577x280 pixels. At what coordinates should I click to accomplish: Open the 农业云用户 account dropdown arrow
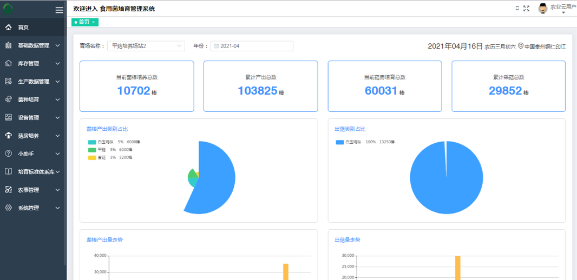point(563,13)
